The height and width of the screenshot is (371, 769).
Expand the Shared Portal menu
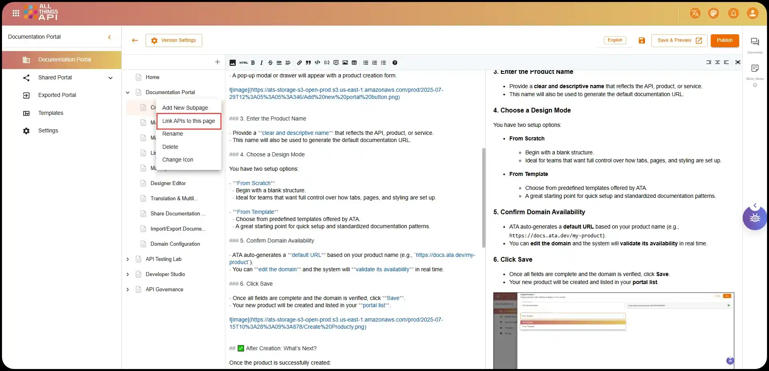coord(110,78)
